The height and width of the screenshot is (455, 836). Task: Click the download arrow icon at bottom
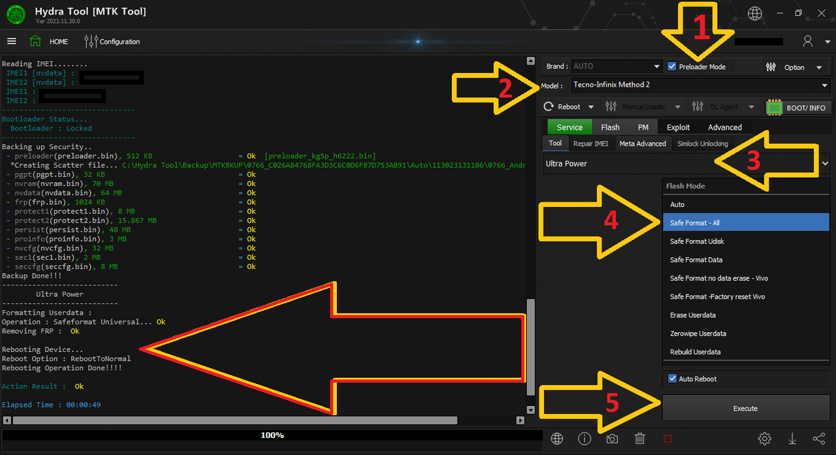tap(792, 439)
